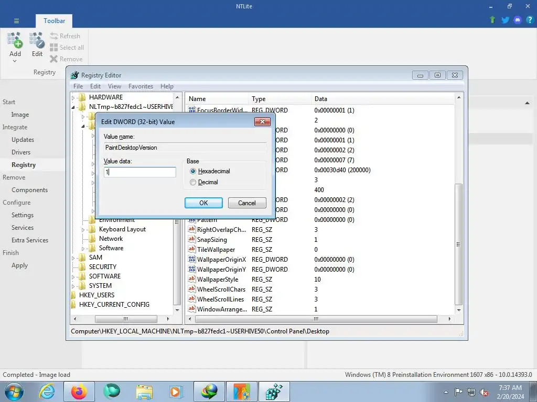This screenshot has width=537, height=402.
Task: Open the file explorer folder on taskbar
Action: [x=144, y=392]
